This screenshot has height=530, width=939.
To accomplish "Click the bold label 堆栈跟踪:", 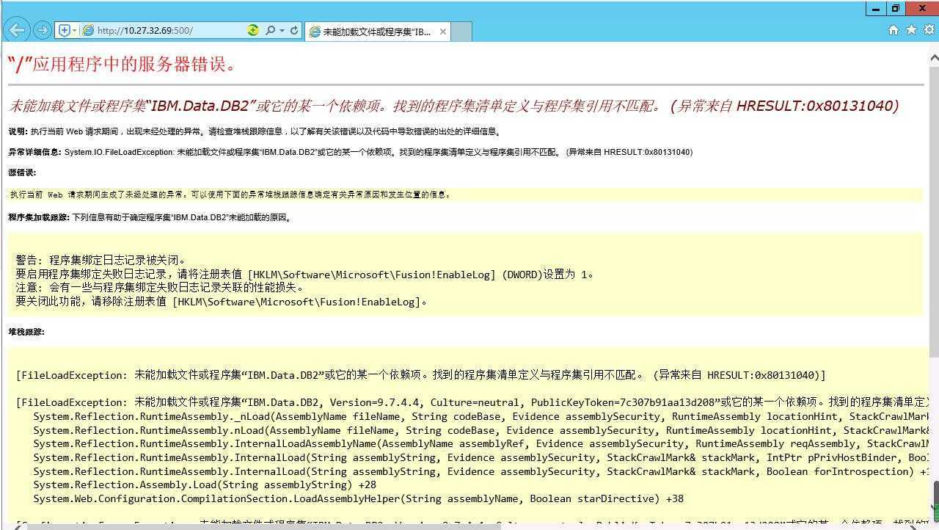I will [26, 332].
